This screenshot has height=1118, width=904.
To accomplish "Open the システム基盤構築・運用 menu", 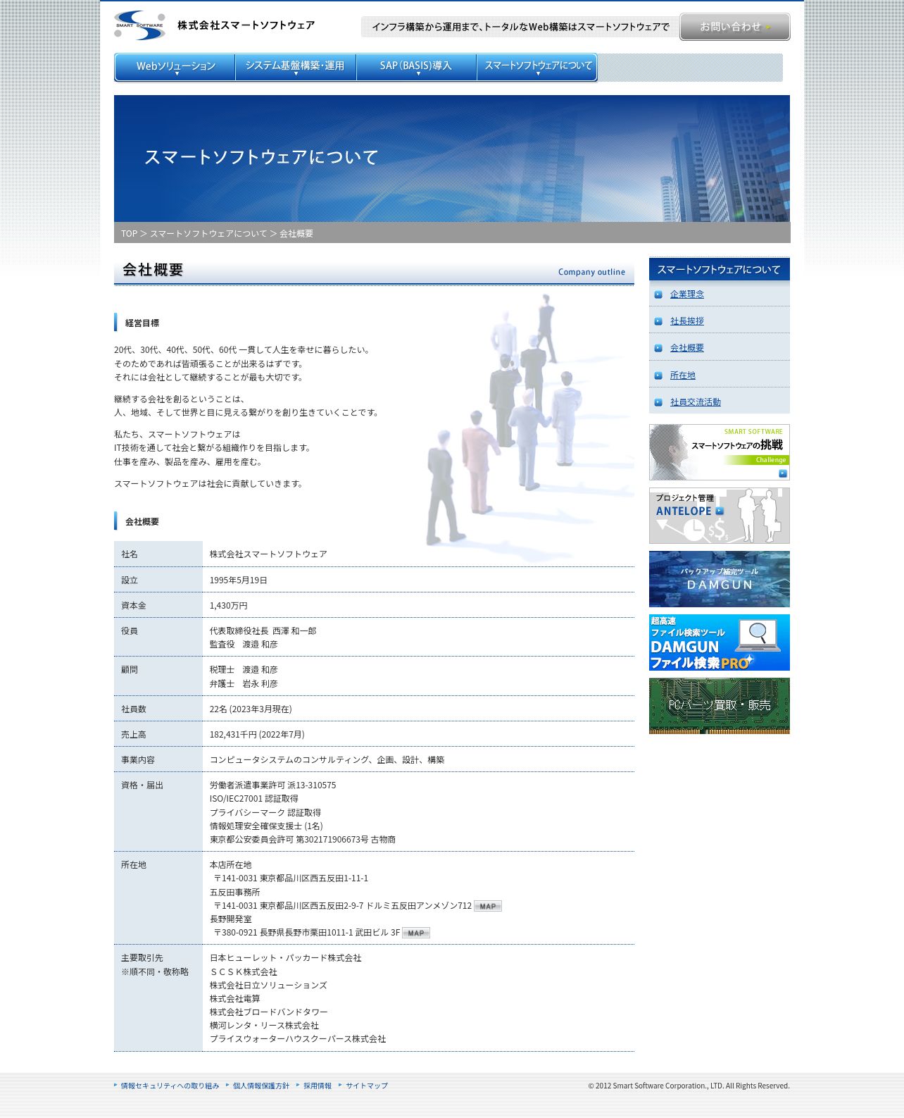I will [x=296, y=67].
